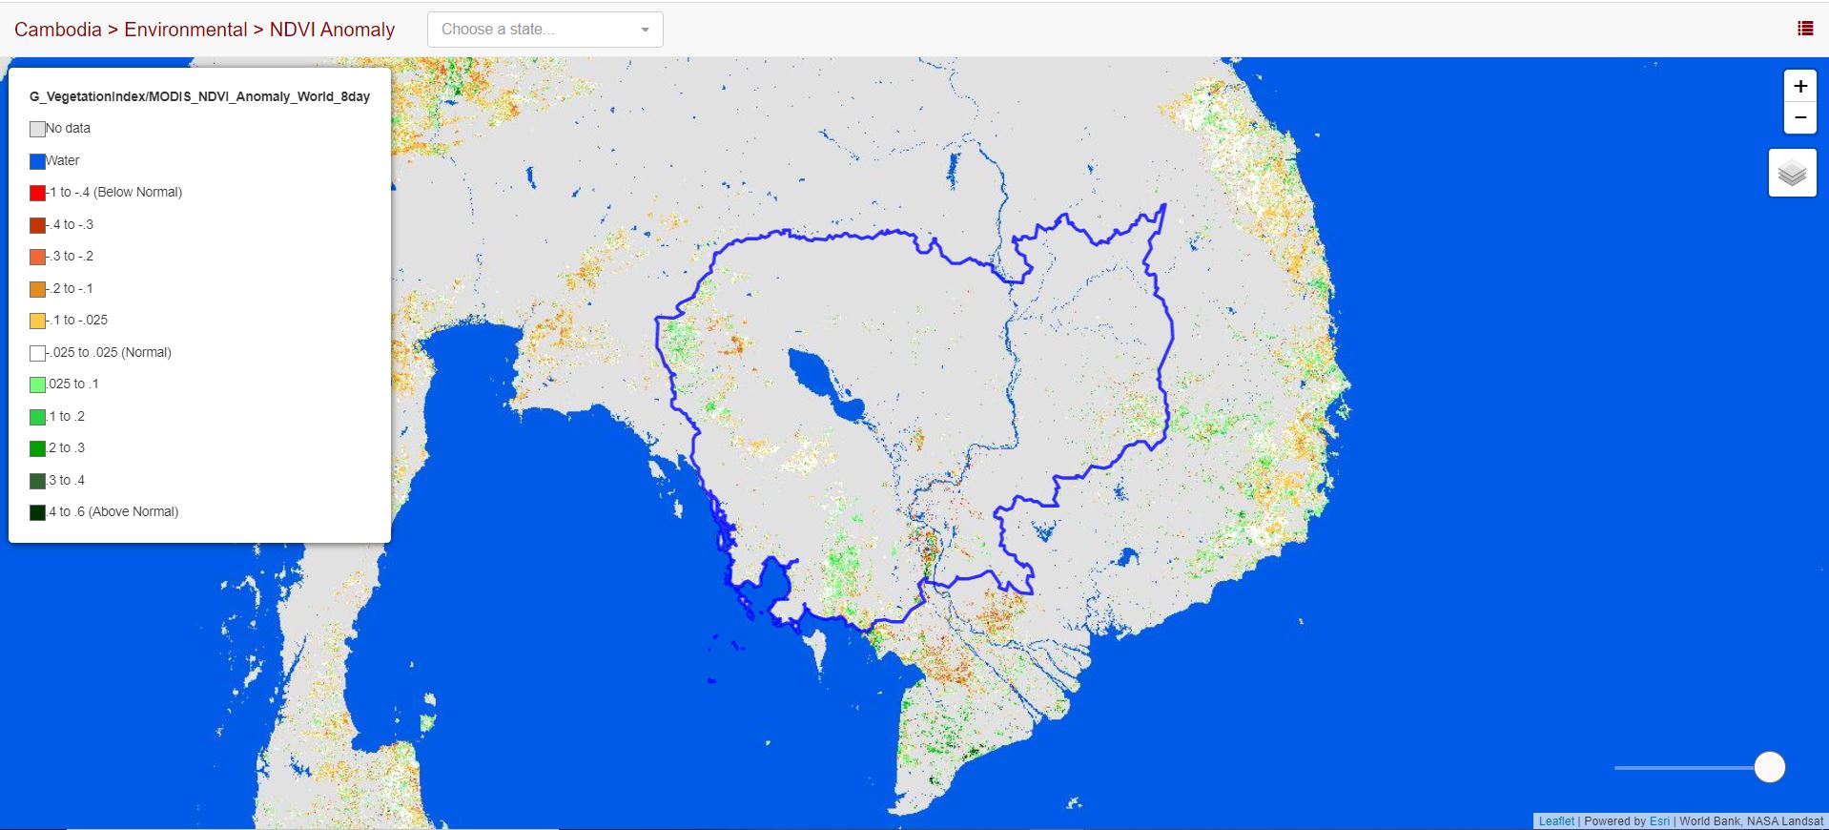Click the .1 to .2 green swatch

pyautogui.click(x=37, y=417)
